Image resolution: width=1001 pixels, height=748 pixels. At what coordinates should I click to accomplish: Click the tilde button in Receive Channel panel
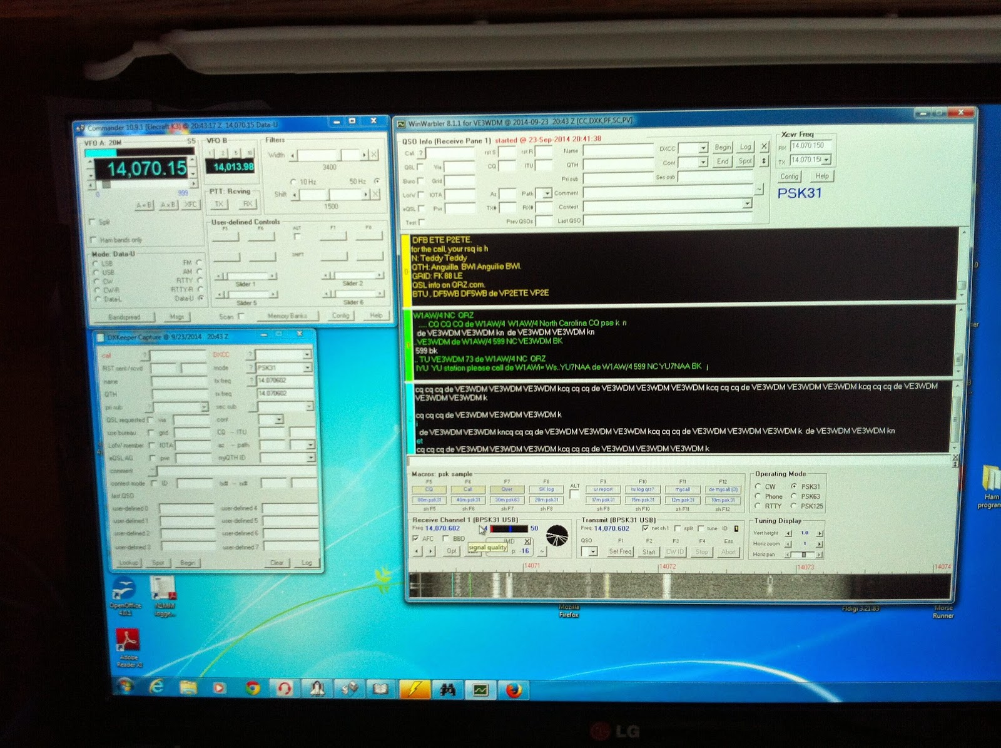point(541,551)
